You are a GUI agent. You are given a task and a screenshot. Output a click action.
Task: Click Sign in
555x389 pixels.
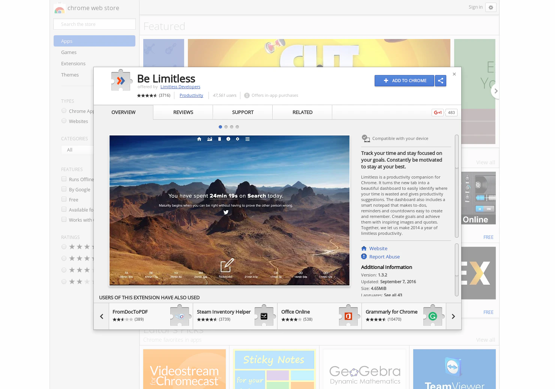(475, 7)
